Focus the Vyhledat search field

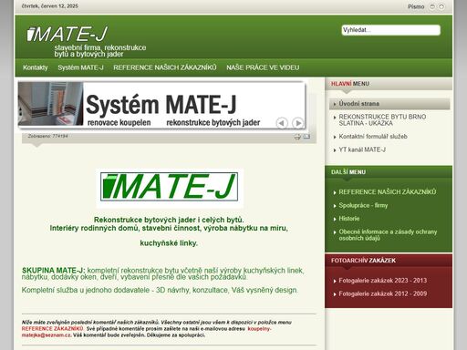click(x=390, y=30)
